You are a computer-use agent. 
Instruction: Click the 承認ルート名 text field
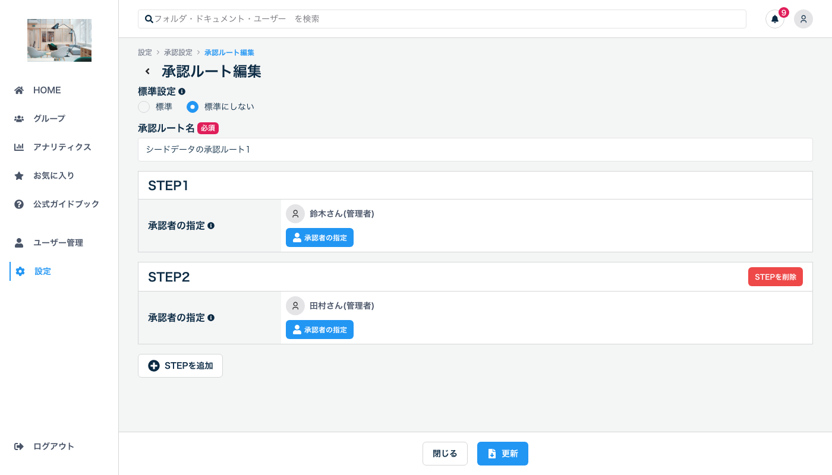(475, 150)
